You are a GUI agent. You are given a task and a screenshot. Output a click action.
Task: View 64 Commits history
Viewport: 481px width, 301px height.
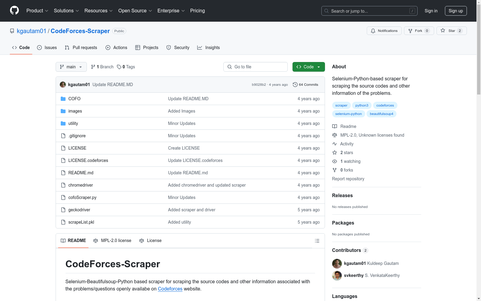point(305,85)
